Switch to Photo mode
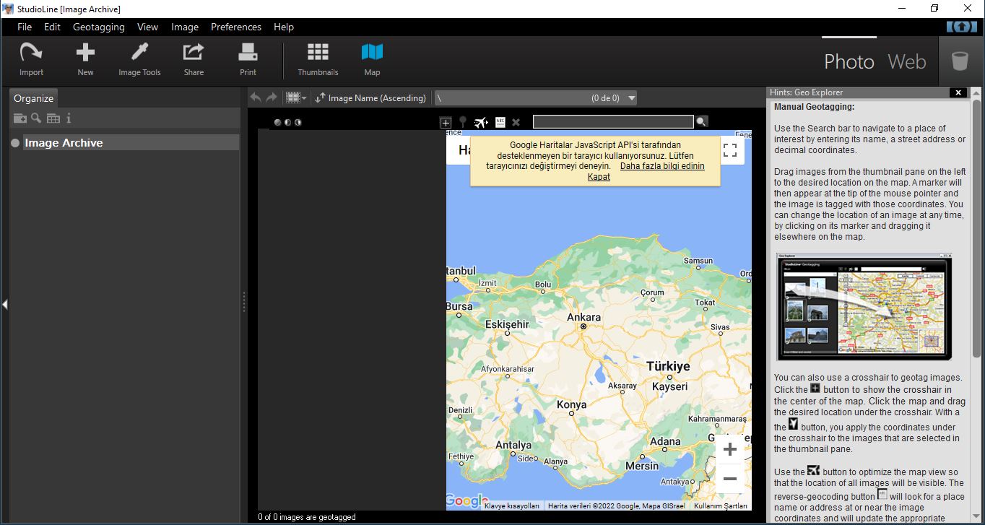 point(849,61)
